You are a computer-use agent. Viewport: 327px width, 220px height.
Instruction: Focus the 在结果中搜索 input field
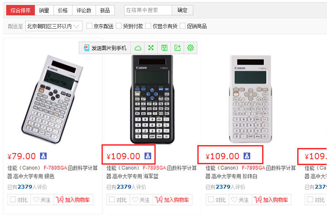(148, 10)
